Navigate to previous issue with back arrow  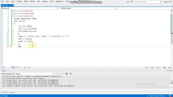coord(25,67)
